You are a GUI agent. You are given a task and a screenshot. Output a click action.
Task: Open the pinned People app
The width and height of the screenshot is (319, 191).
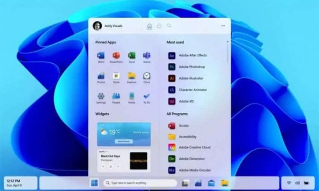click(x=116, y=98)
